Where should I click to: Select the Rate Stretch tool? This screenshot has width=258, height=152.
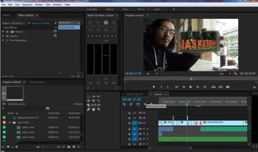[99, 100]
